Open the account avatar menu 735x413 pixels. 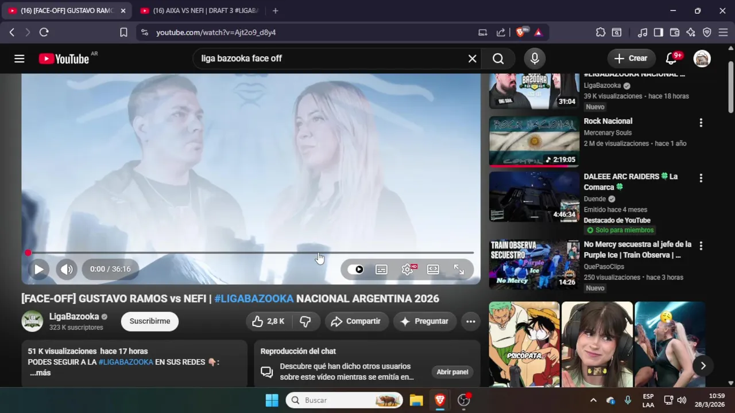702,59
